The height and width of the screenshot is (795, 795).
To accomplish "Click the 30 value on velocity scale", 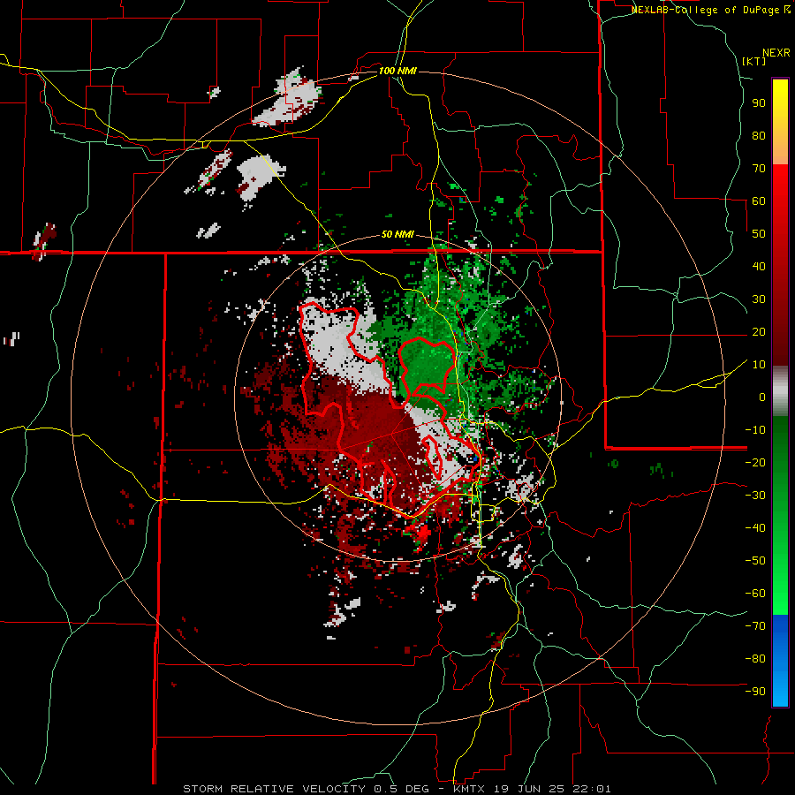I will (x=759, y=299).
